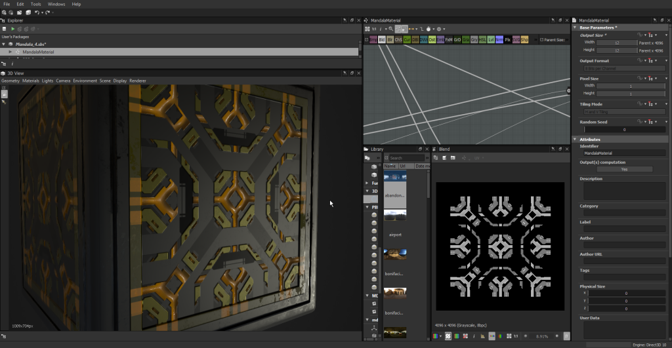Viewport: 672px width, 348px height.
Task: Add an SVG node from toolbar
Action: [x=516, y=39]
